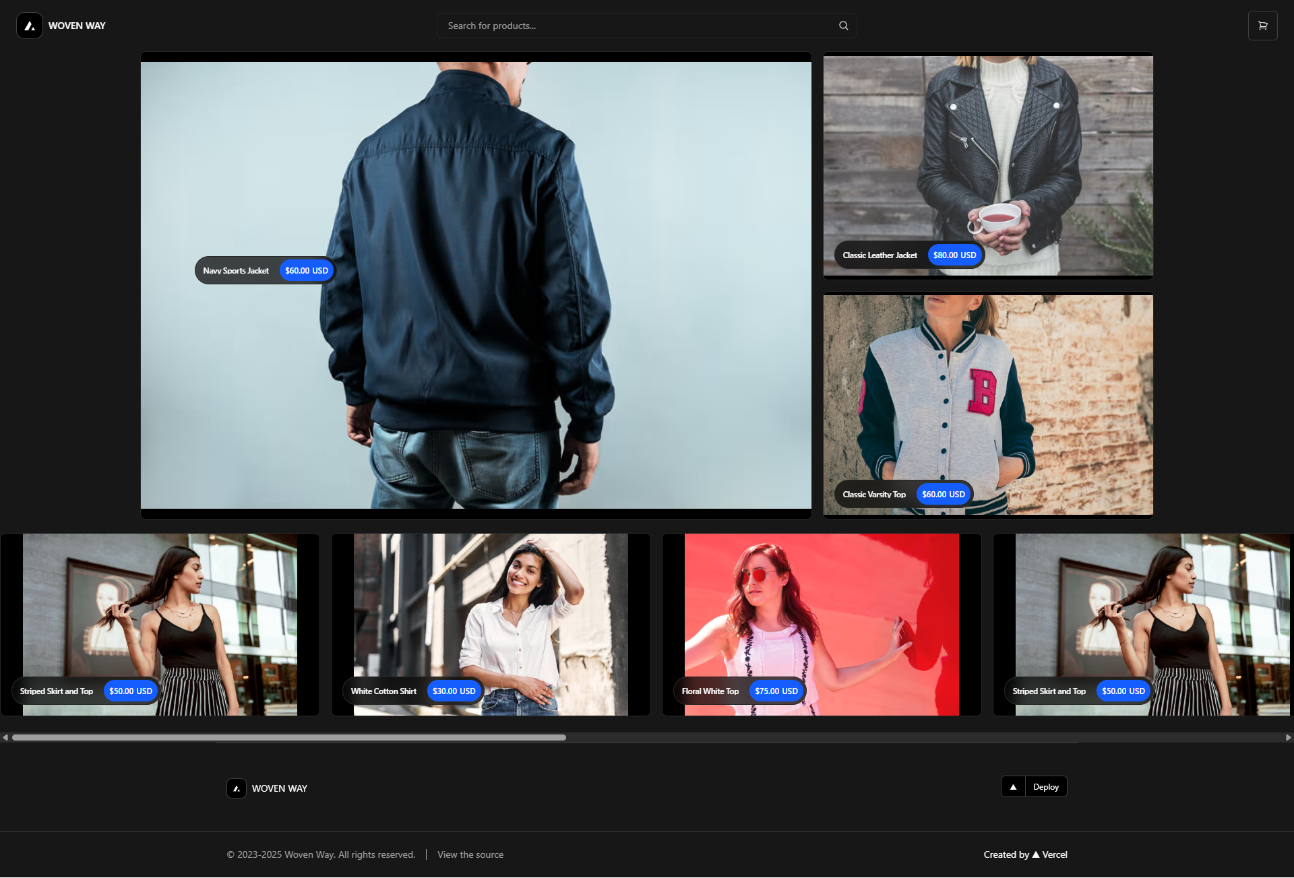Open the shopping cart
The image size is (1294, 878).
click(1262, 26)
